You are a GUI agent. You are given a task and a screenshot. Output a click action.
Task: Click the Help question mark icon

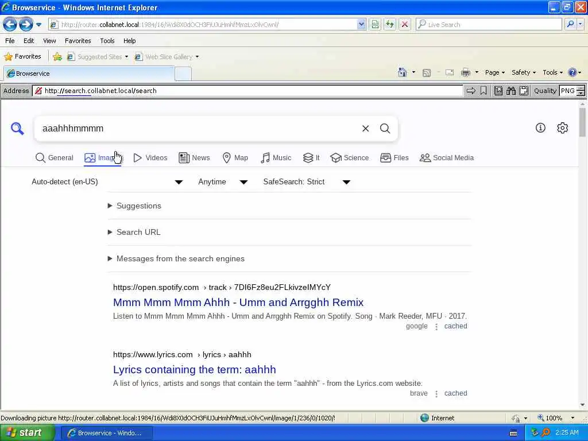coord(572,72)
